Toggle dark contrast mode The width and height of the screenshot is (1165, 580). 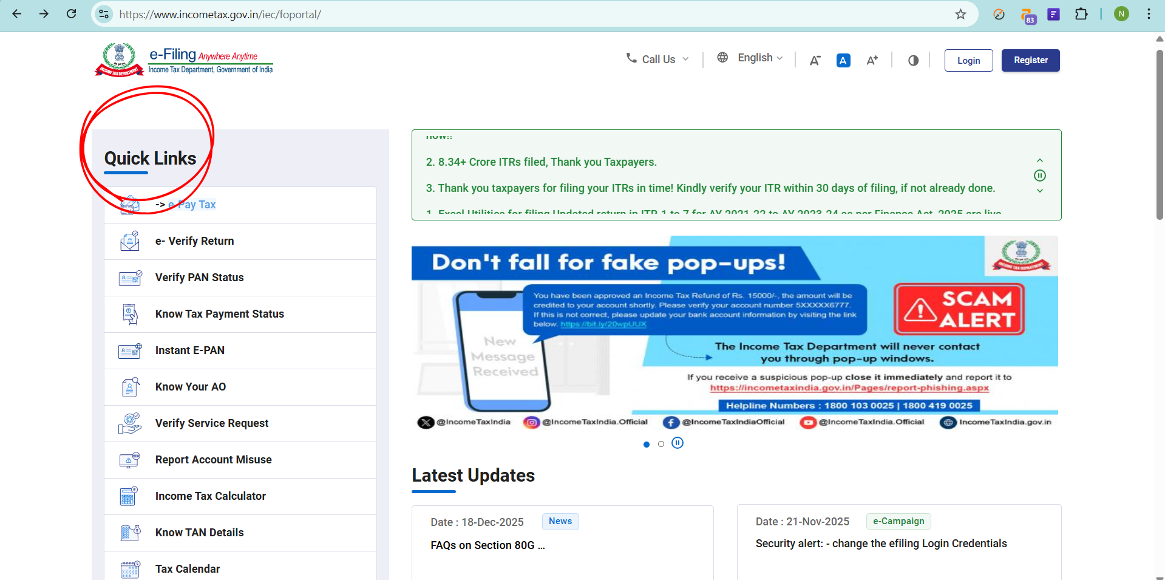click(913, 60)
